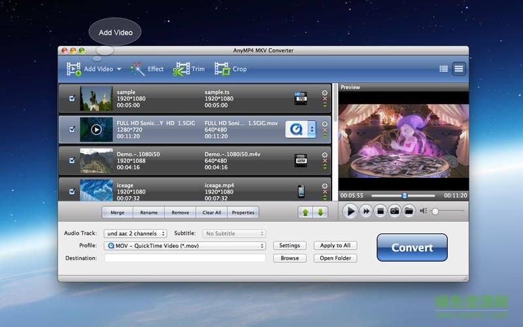Move selected file down with green arrow
Screen dimensions: 523x327
pyautogui.click(x=320, y=212)
